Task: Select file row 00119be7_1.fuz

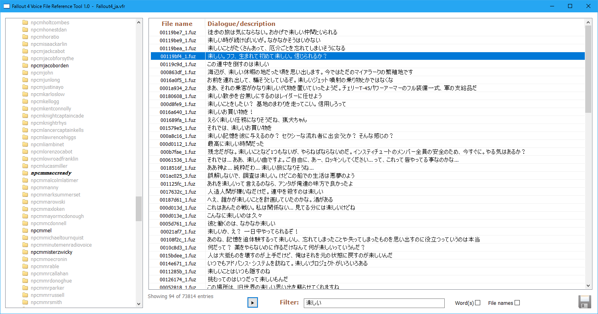Action: pyautogui.click(x=368, y=32)
